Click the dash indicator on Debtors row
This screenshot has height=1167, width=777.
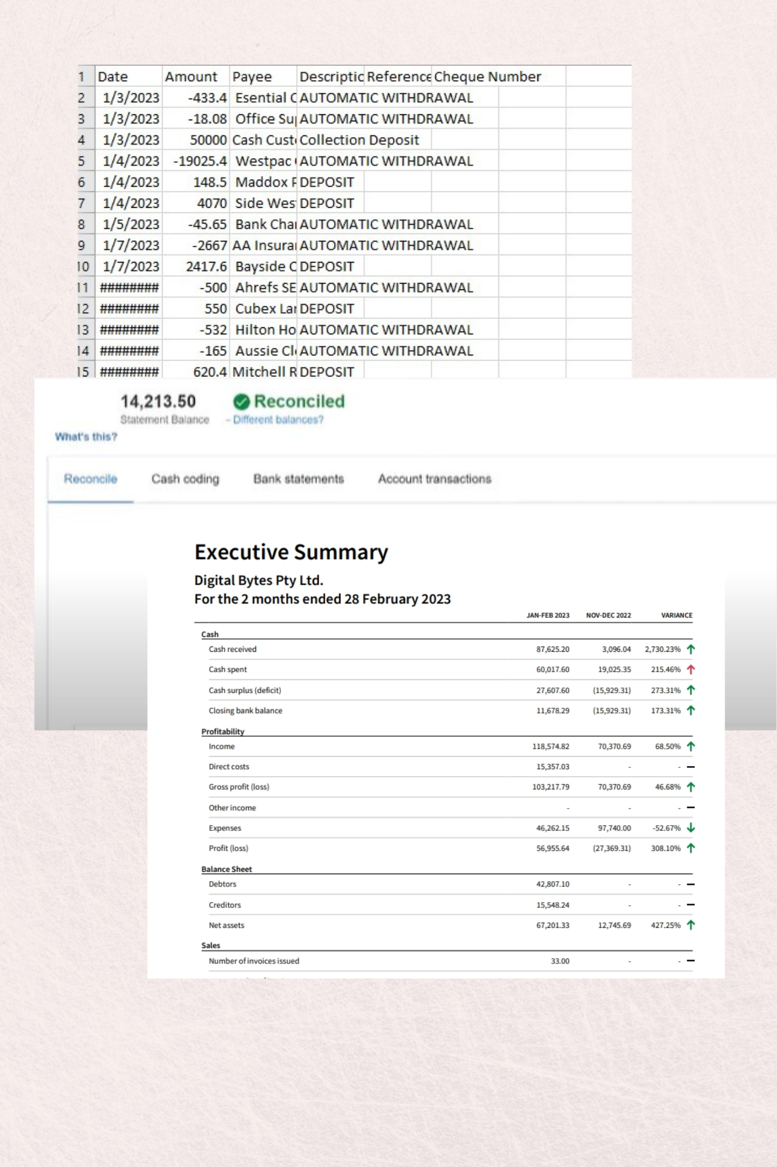691,885
